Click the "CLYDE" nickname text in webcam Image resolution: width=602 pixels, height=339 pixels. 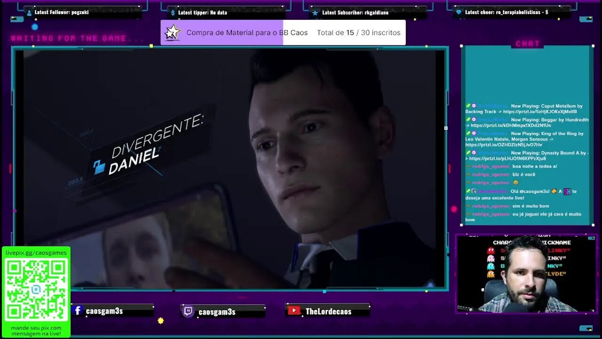click(555, 274)
